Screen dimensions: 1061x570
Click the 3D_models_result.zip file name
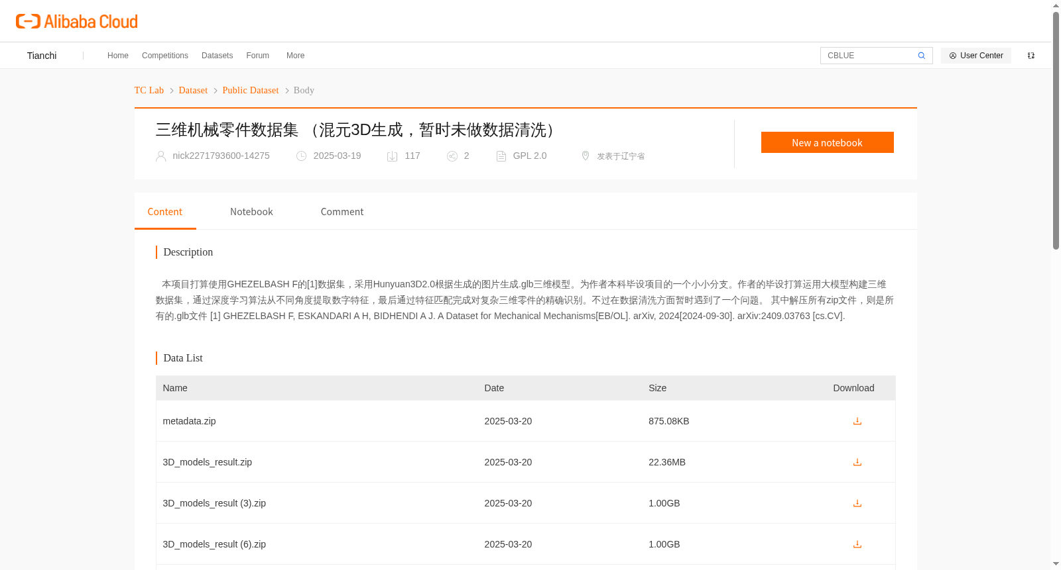208,462
